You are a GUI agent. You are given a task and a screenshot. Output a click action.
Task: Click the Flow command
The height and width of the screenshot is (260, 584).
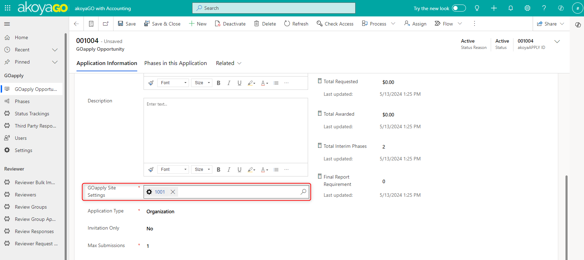[444, 24]
